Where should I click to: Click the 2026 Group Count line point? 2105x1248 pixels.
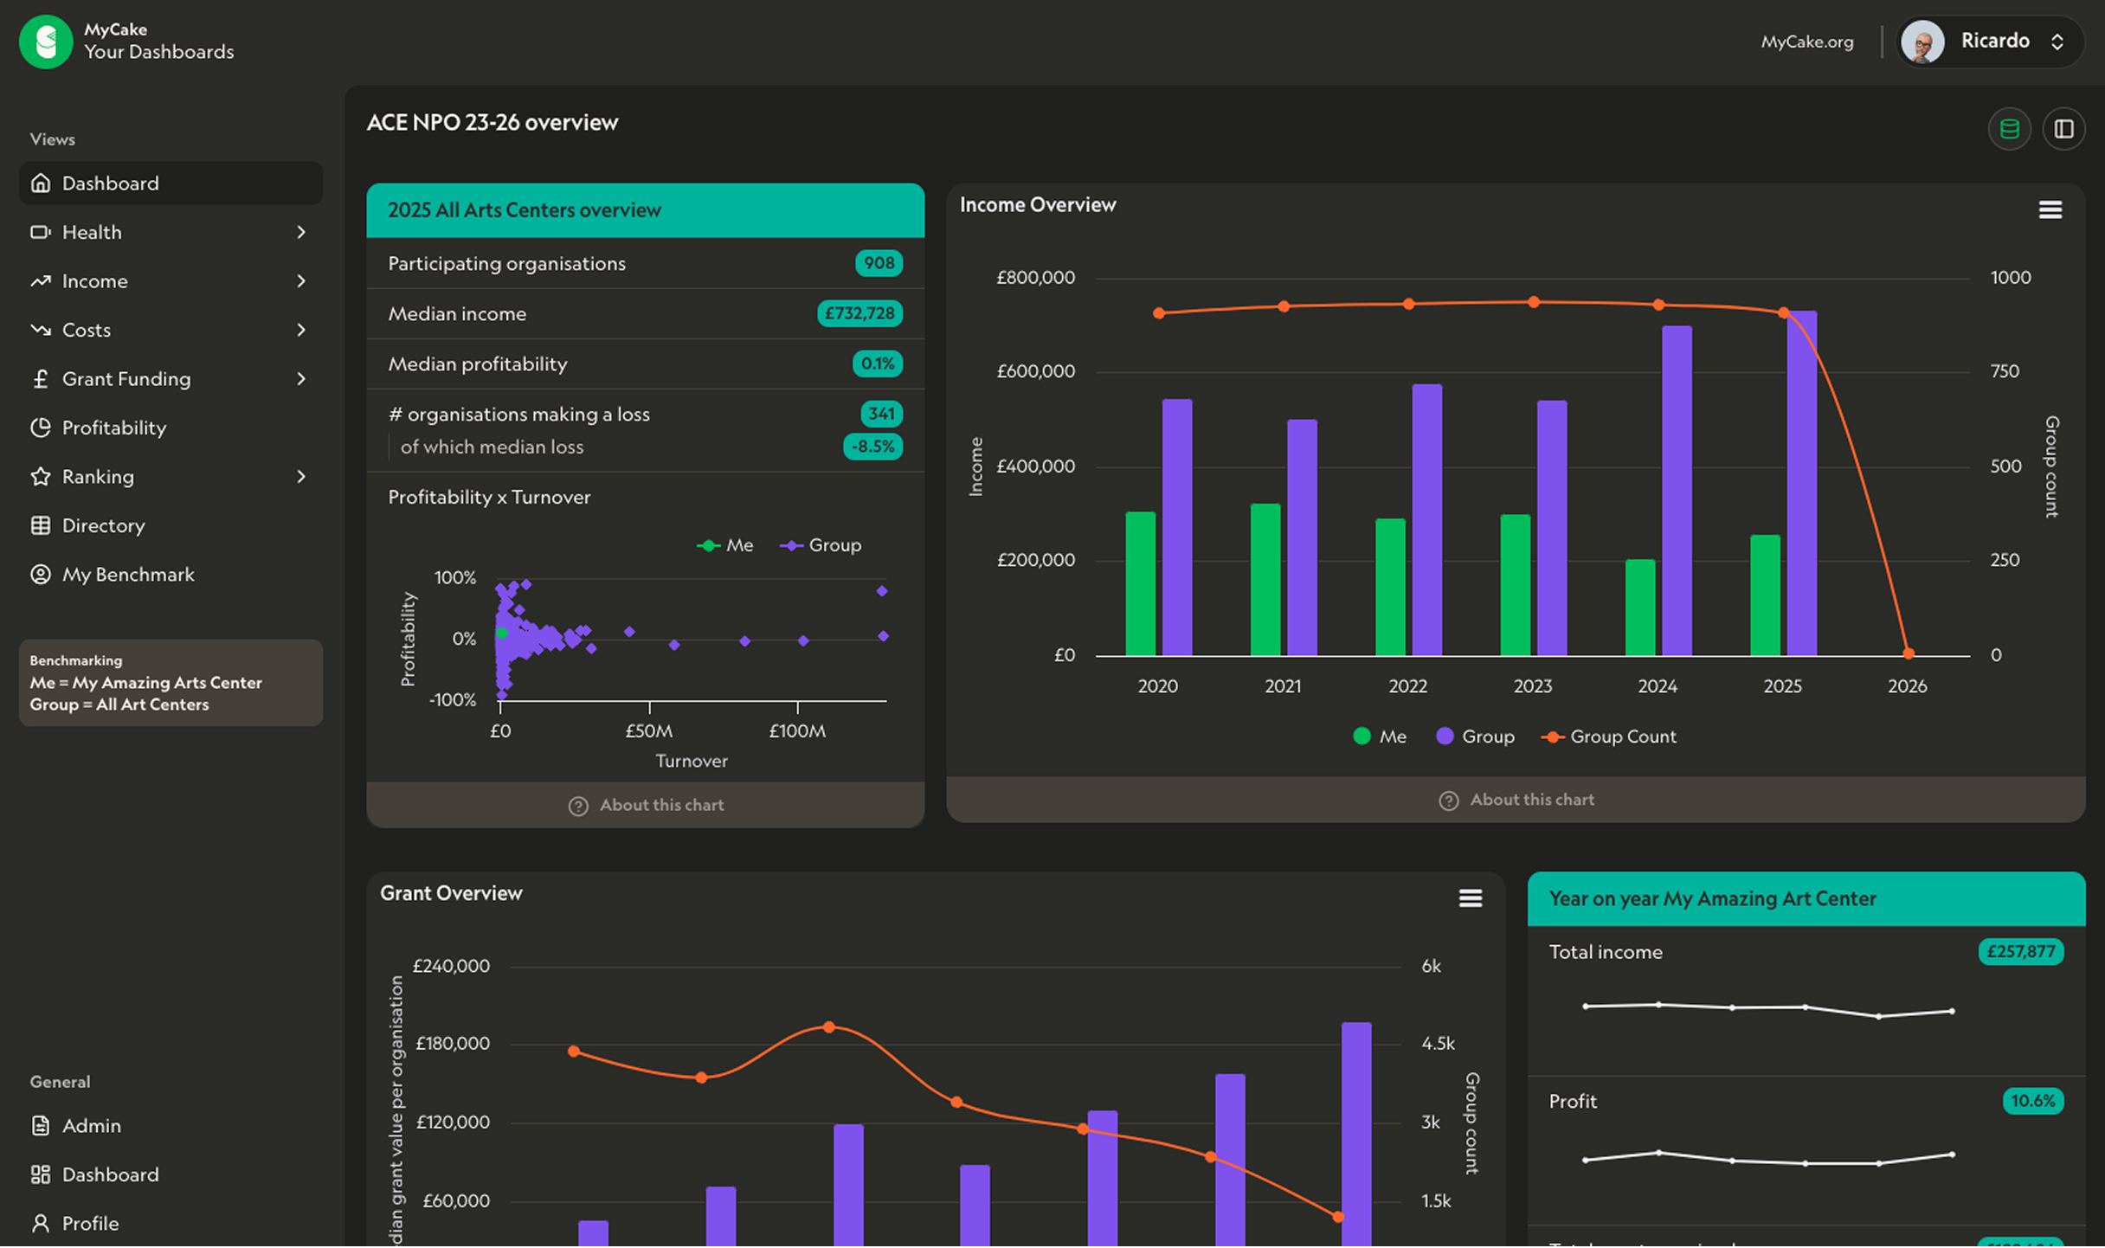pyautogui.click(x=1908, y=653)
